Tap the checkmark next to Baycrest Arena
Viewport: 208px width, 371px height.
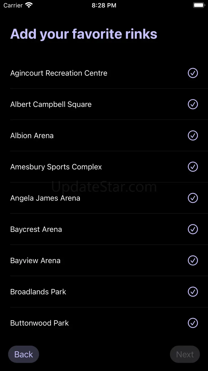(x=193, y=229)
